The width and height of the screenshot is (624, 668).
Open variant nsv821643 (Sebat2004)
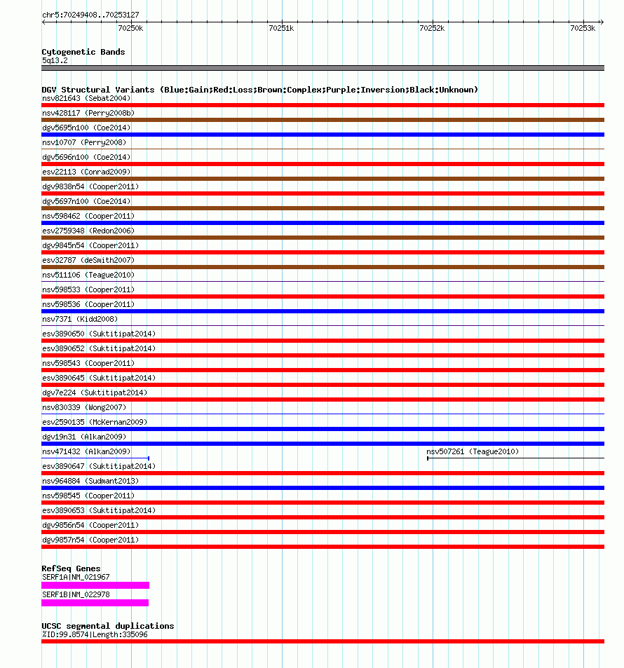(x=86, y=98)
